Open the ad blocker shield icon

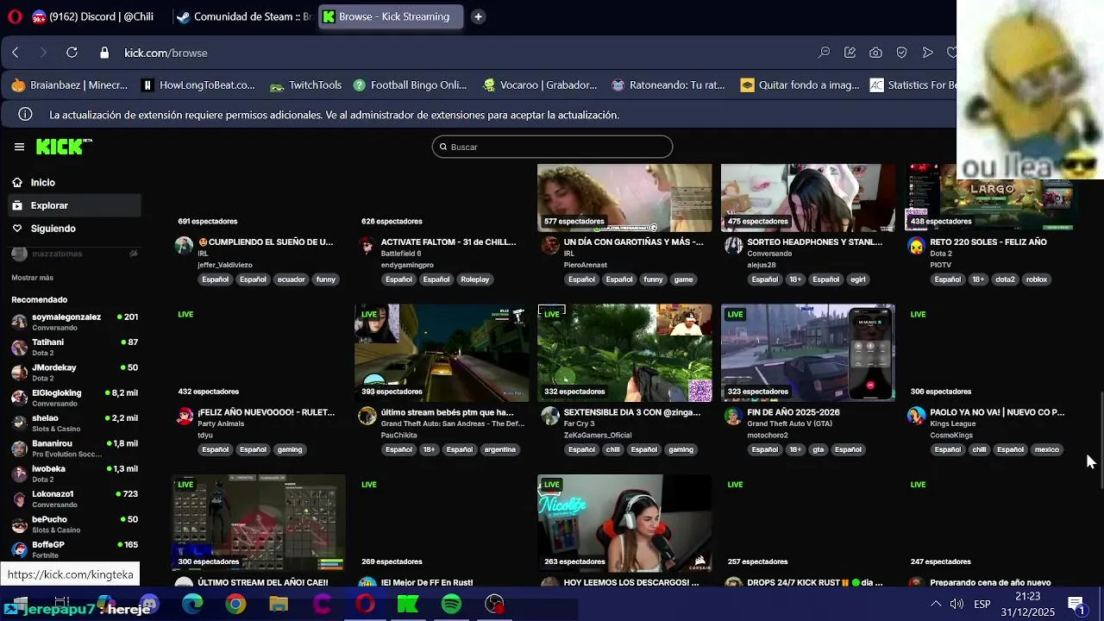click(x=901, y=53)
